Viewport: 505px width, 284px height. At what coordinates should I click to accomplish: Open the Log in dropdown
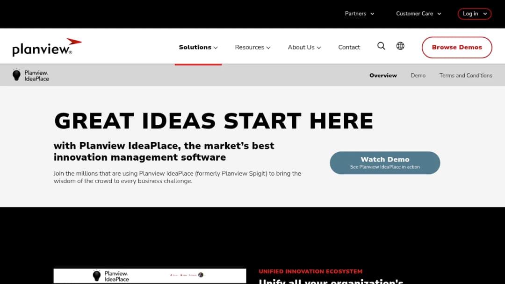(475, 14)
